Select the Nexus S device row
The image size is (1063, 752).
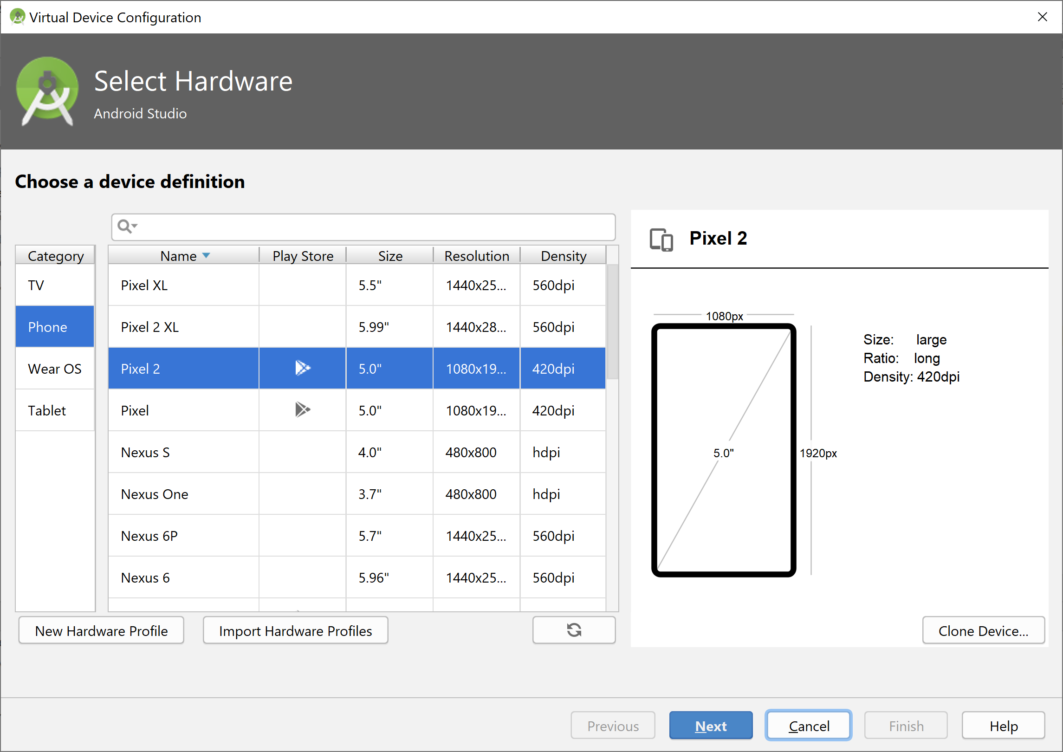(357, 452)
